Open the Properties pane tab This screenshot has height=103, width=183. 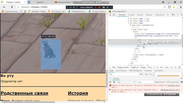coord(148,71)
